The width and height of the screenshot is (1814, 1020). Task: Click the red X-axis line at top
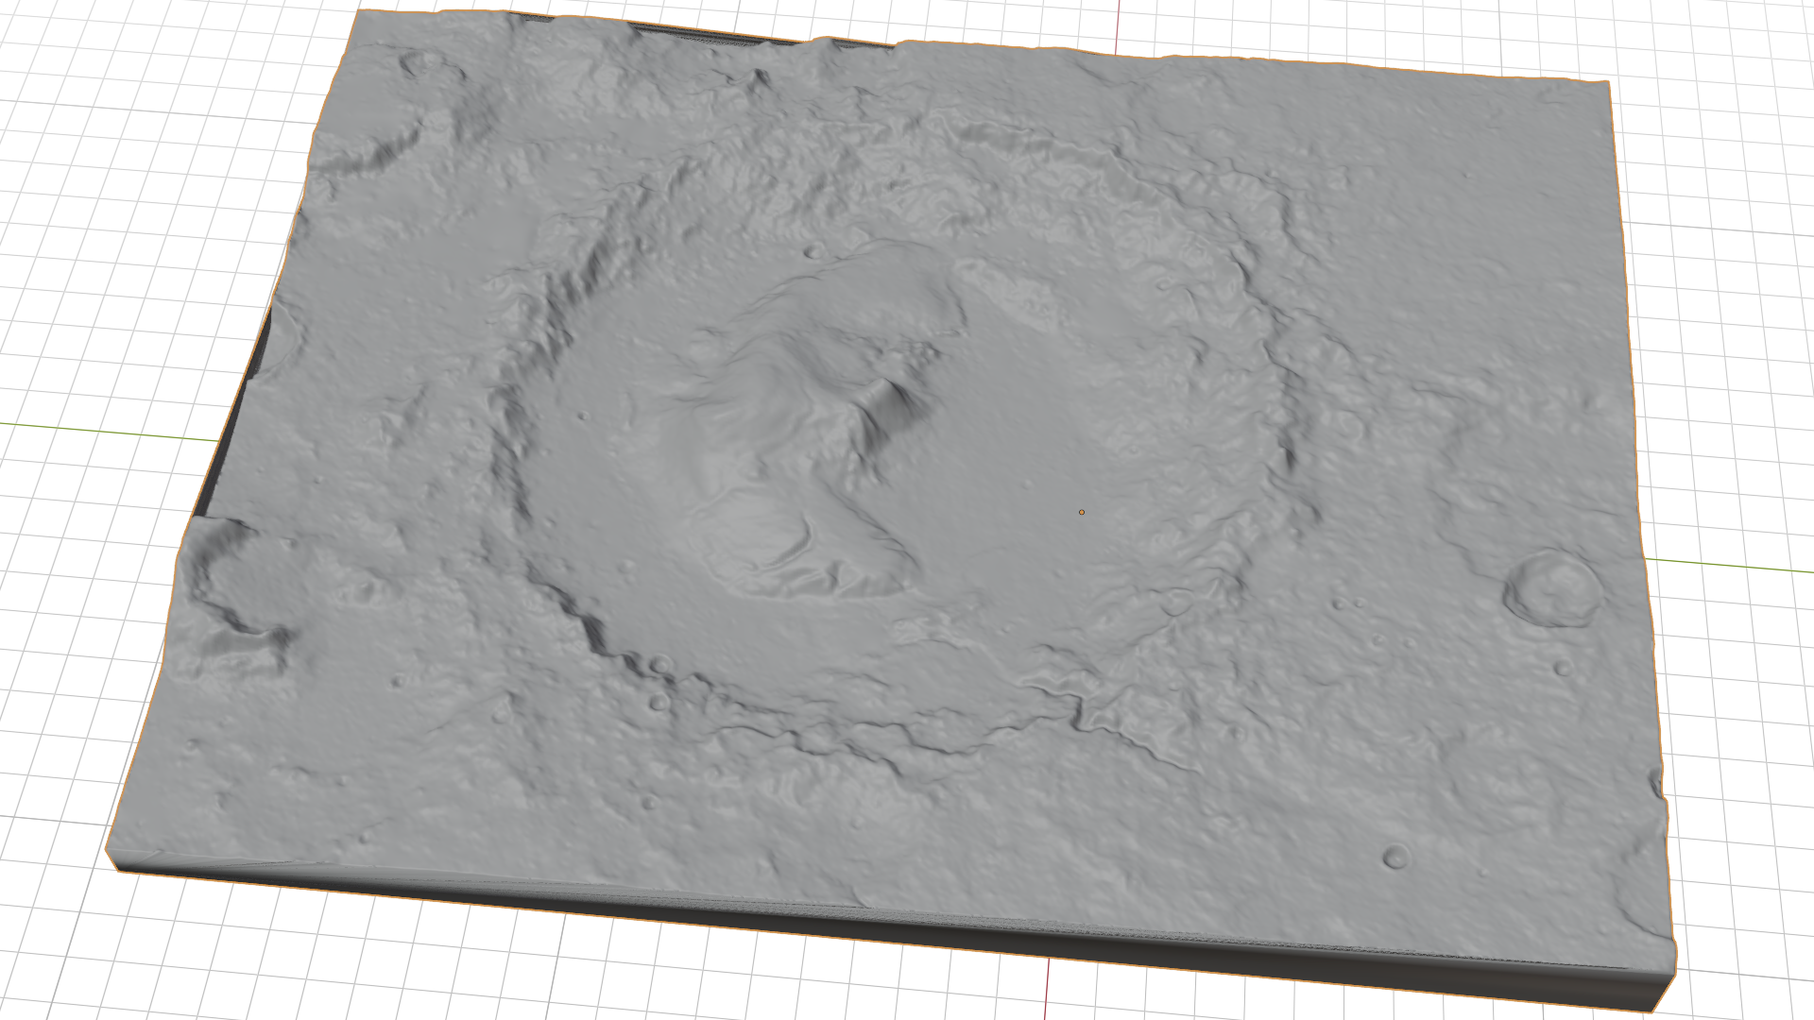click(x=1119, y=24)
